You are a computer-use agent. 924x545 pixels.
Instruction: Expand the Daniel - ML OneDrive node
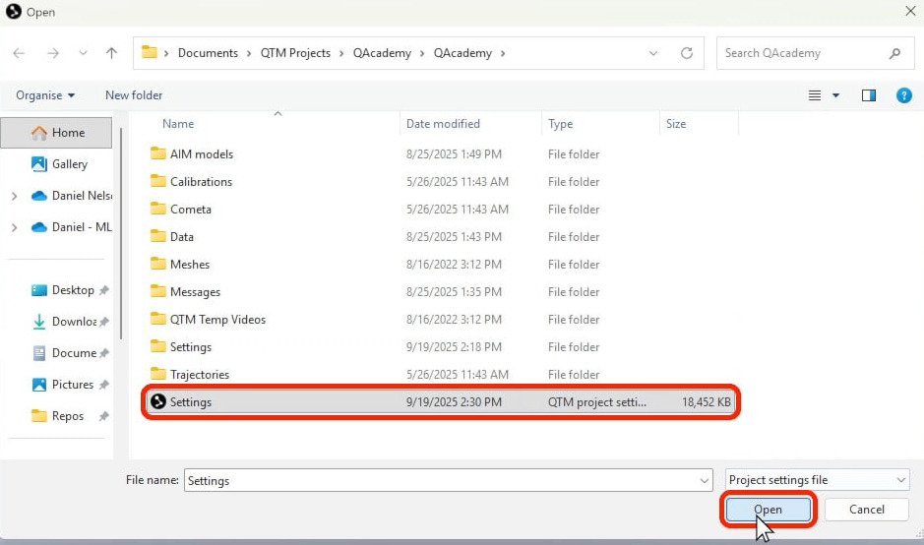(x=14, y=227)
